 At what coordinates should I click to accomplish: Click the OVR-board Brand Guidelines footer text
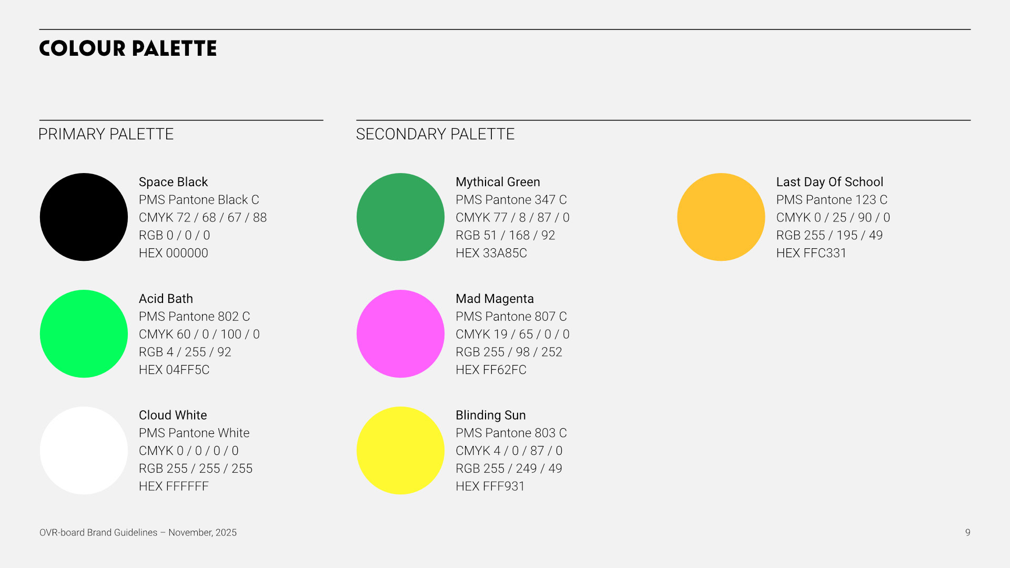(x=138, y=532)
